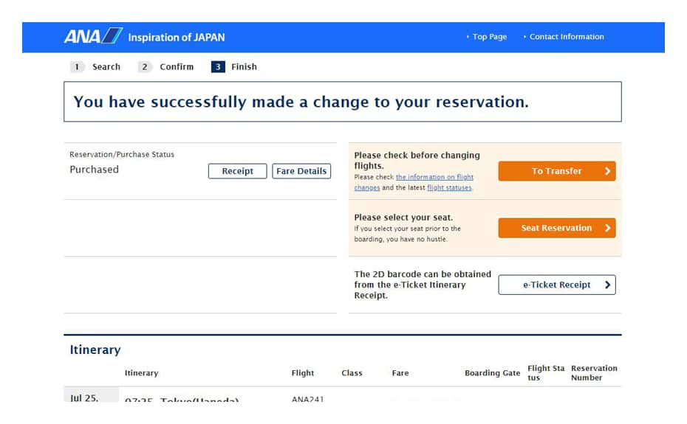The width and height of the screenshot is (687, 424).
Task: Open Fare Details
Action: pos(301,171)
